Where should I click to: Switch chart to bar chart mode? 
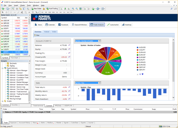(x=62, y=9)
